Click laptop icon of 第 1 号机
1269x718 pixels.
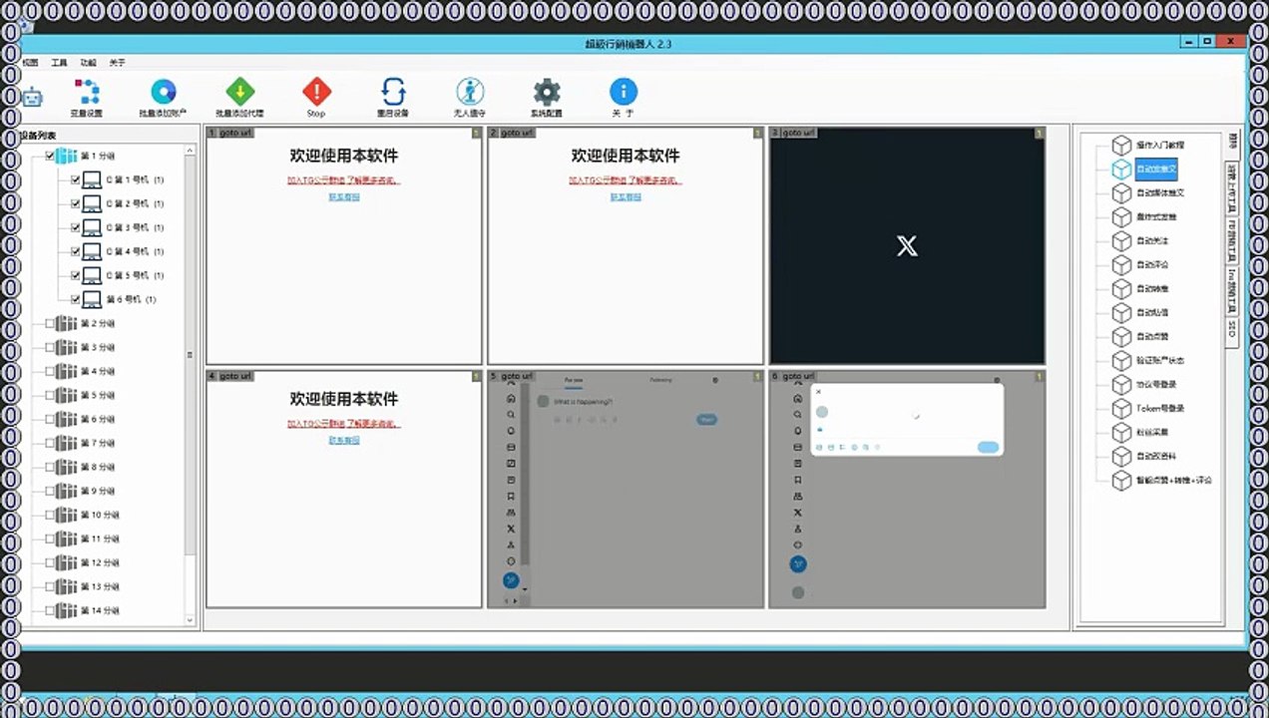click(x=92, y=179)
